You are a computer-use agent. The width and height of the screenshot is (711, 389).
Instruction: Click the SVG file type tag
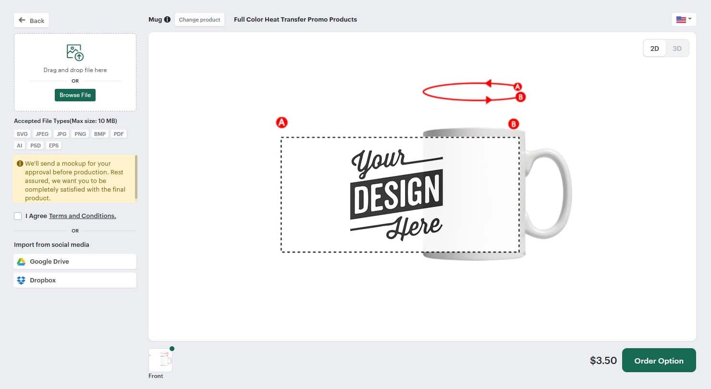click(x=22, y=134)
